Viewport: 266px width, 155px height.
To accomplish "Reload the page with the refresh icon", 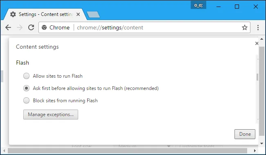I will point(31,27).
